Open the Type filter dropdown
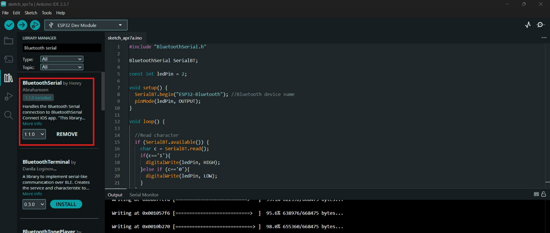Image resolution: width=550 pixels, height=233 pixels. pos(62,59)
